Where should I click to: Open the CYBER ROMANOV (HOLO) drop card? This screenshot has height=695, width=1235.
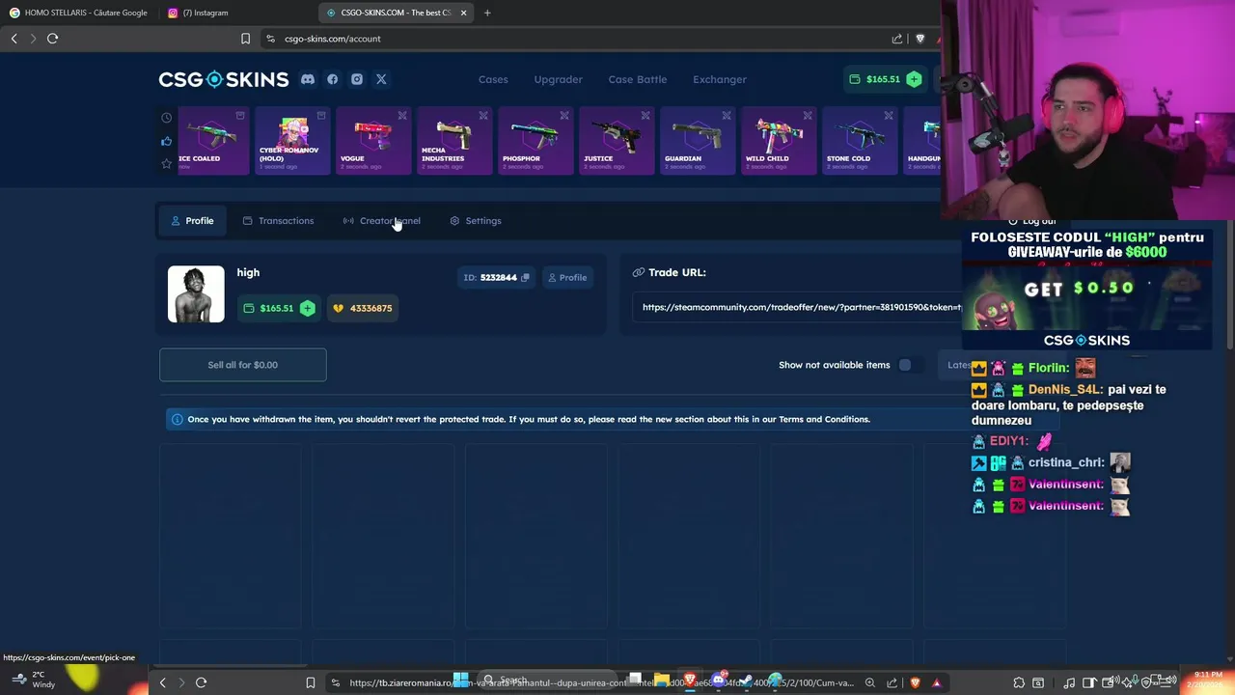point(292,141)
